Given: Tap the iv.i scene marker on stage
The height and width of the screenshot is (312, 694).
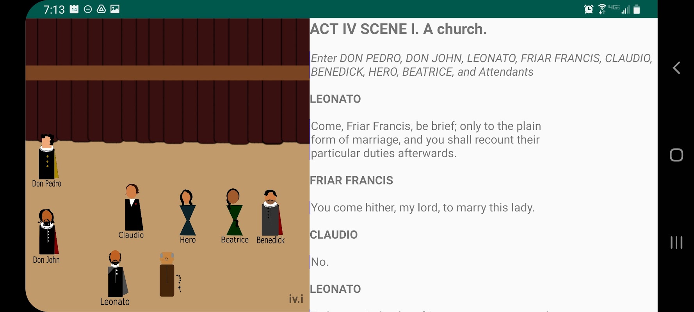Looking at the screenshot, I should [x=296, y=299].
